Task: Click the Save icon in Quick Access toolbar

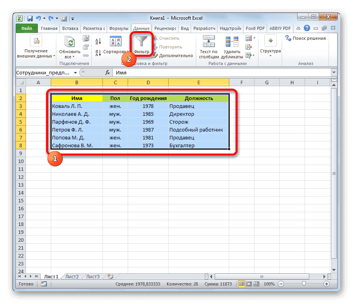Action: tap(30, 18)
